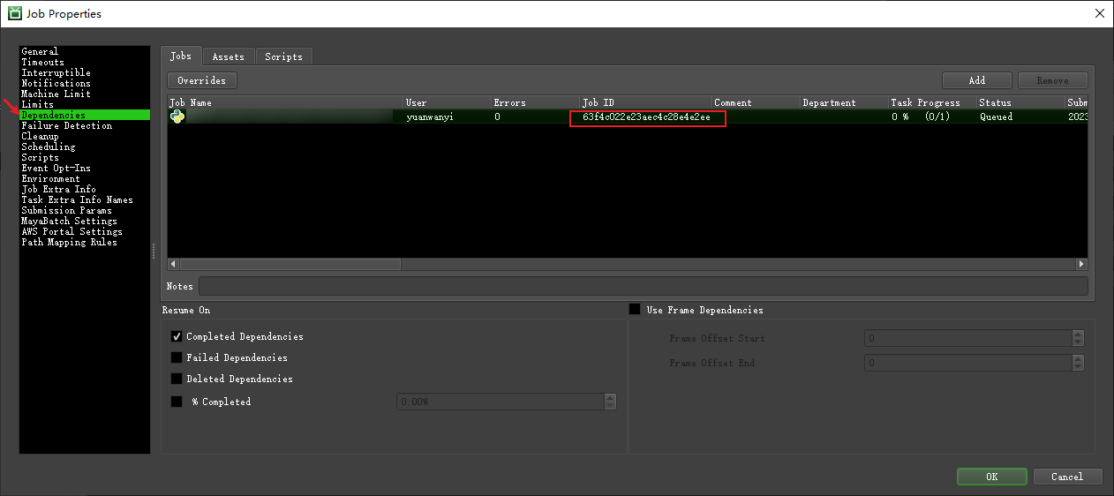Switch to the Assets tab

228,56
